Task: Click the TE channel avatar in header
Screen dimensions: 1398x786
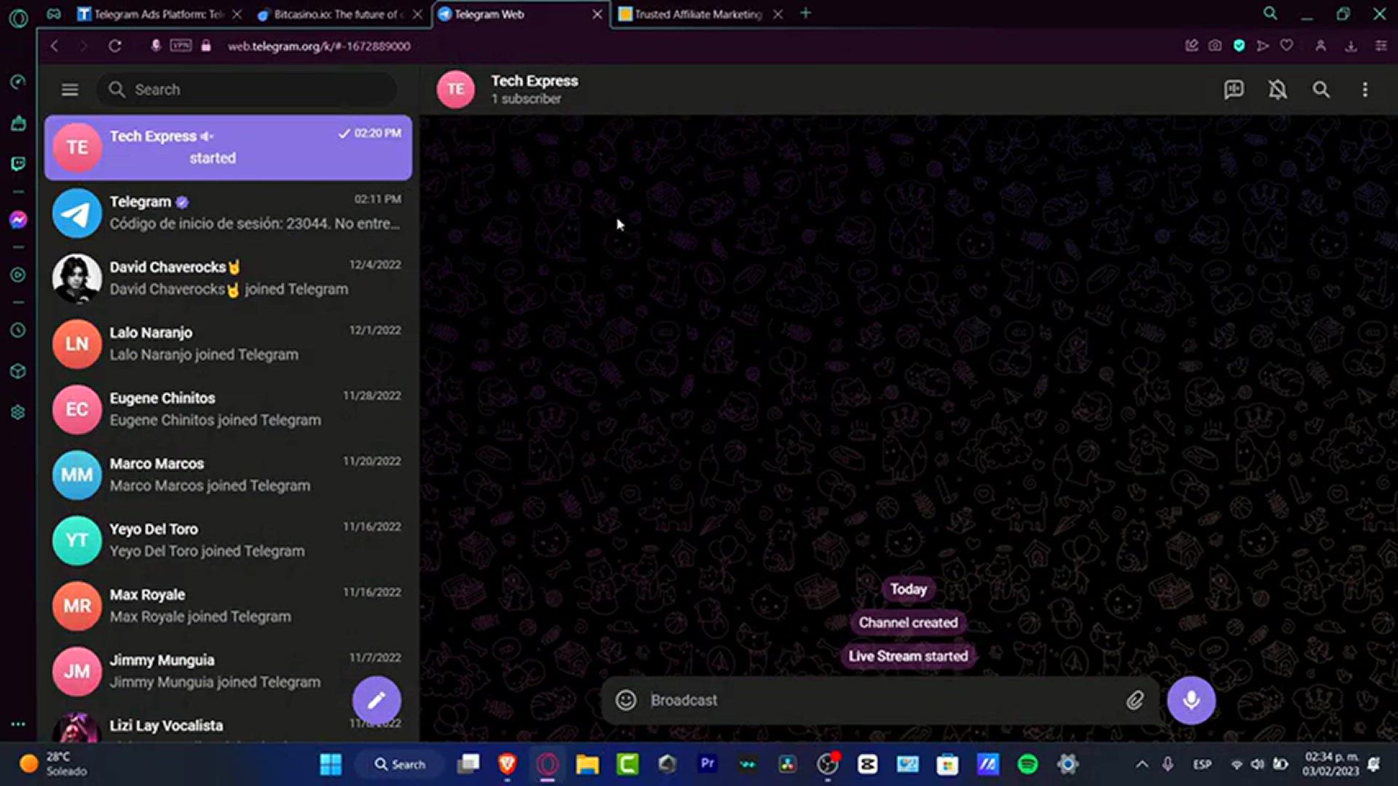Action: (456, 90)
